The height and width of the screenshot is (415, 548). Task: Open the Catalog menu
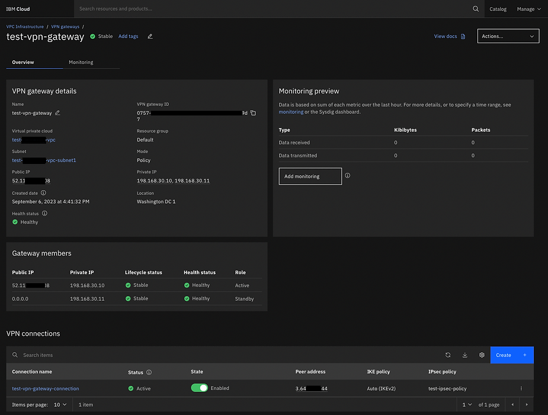(498, 9)
